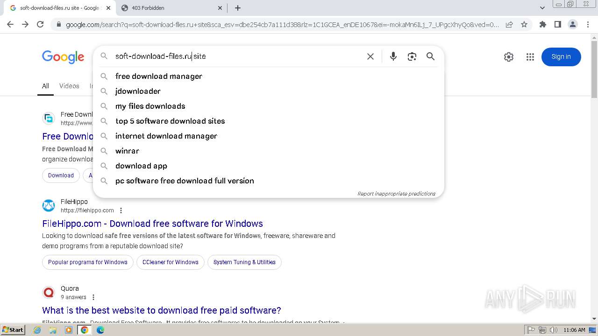
Task: Reload the current page
Action: pyautogui.click(x=40, y=24)
